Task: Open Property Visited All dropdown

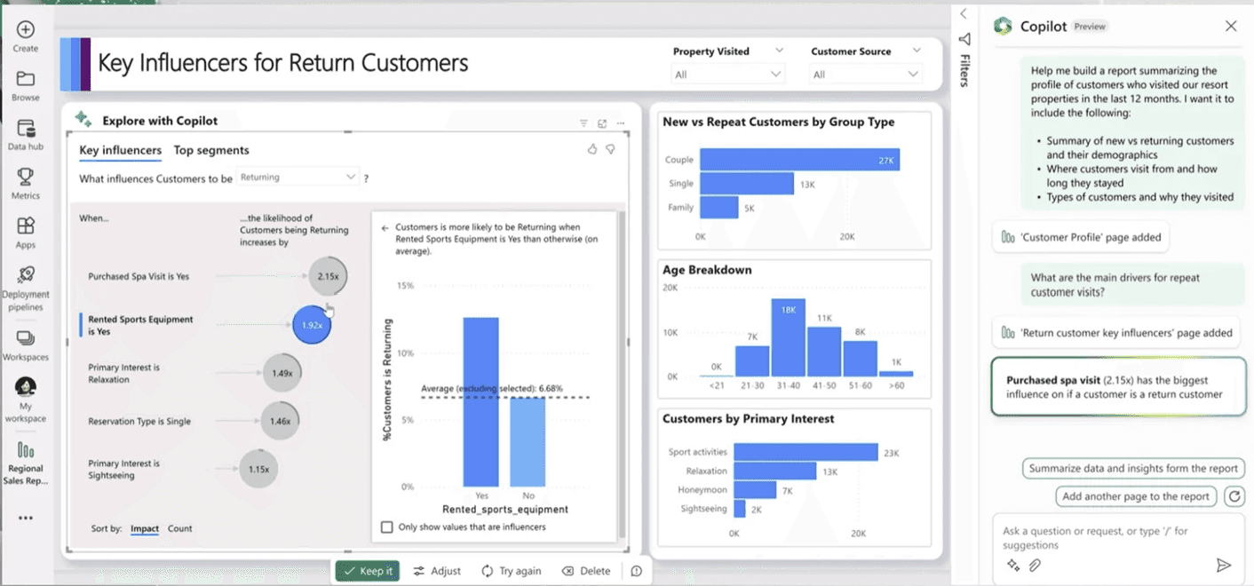Action: click(727, 75)
